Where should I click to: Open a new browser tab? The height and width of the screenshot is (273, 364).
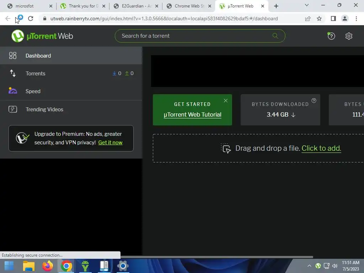point(276,6)
